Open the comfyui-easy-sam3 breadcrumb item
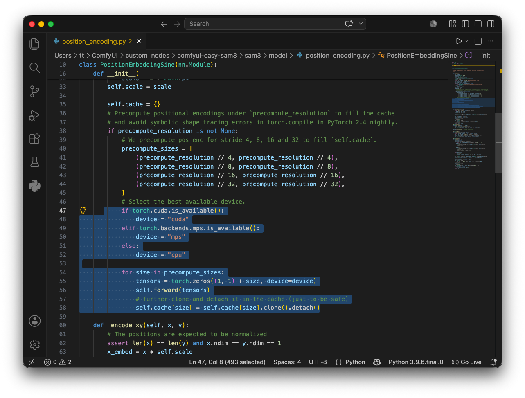 207,55
